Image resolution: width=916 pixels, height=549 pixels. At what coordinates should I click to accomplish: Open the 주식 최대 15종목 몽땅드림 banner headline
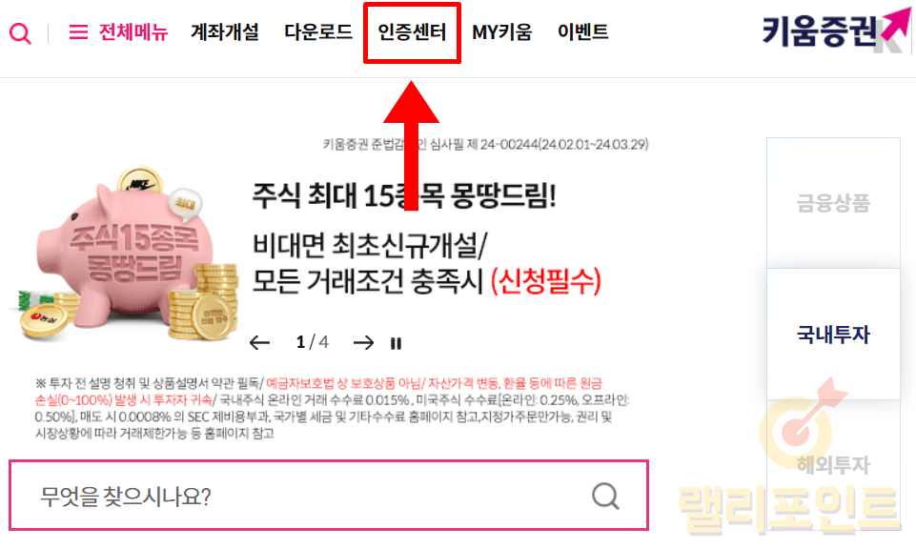coord(404,195)
